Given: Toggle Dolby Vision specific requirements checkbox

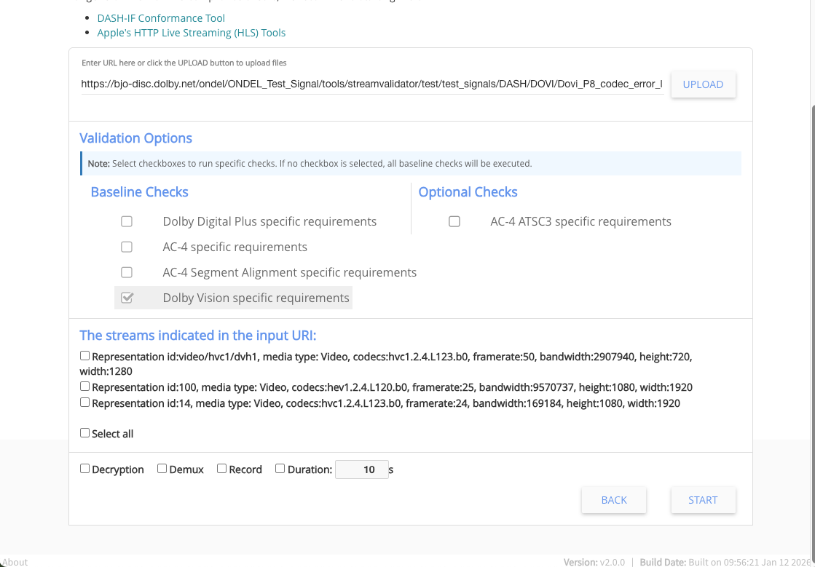Looking at the screenshot, I should [127, 298].
